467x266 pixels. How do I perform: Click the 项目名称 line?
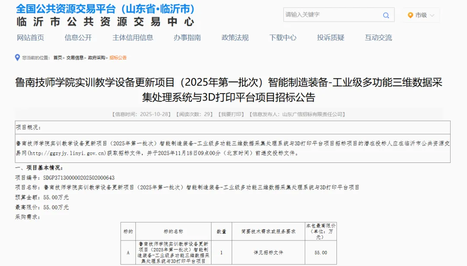point(187,188)
